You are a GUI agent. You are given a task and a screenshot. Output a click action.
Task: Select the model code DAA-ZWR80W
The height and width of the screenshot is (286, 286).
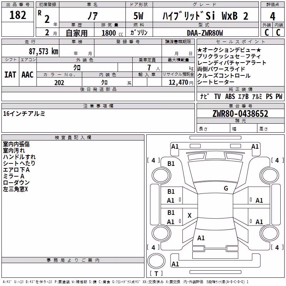coord(205,33)
